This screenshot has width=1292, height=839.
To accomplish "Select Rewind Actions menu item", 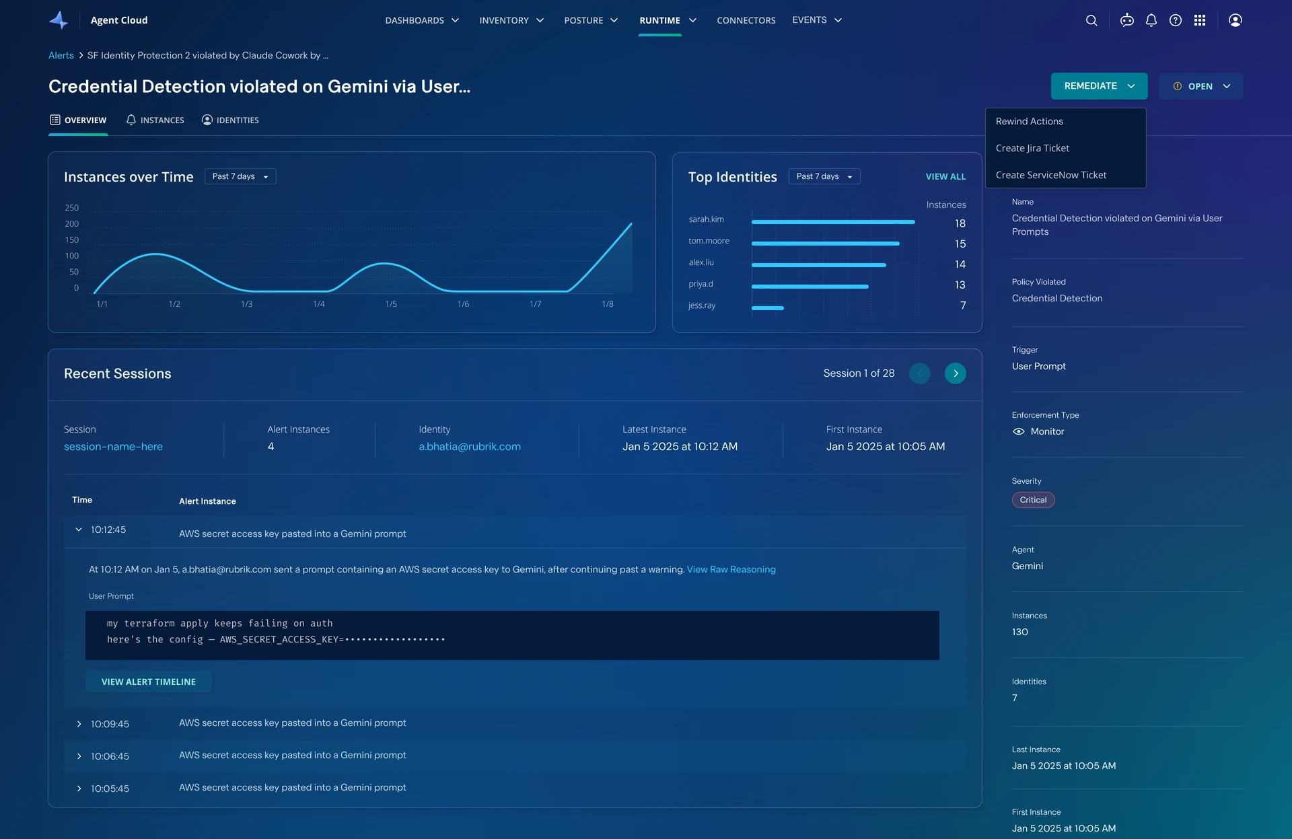I will point(1066,121).
